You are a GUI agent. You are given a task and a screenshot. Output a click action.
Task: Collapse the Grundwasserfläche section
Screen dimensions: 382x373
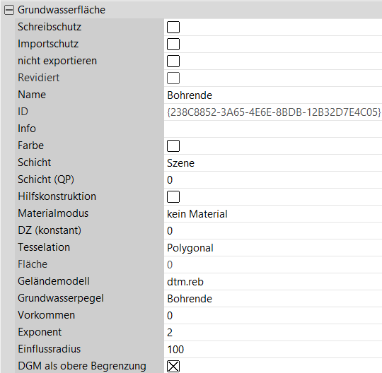[9, 10]
